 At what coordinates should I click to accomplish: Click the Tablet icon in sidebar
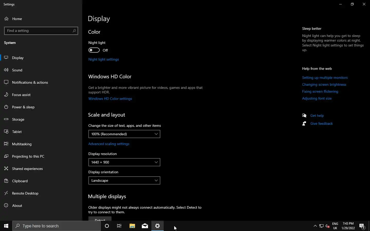pyautogui.click(x=6, y=132)
